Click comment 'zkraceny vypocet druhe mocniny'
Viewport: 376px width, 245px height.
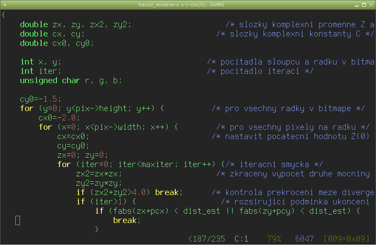300,174
